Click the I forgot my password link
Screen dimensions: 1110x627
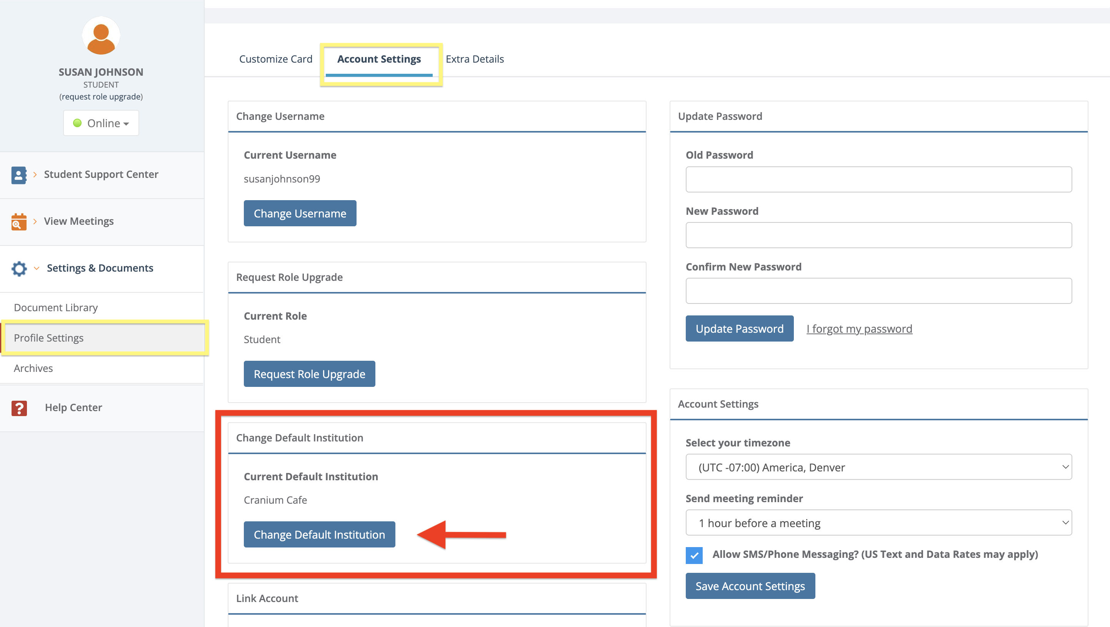pyautogui.click(x=859, y=329)
